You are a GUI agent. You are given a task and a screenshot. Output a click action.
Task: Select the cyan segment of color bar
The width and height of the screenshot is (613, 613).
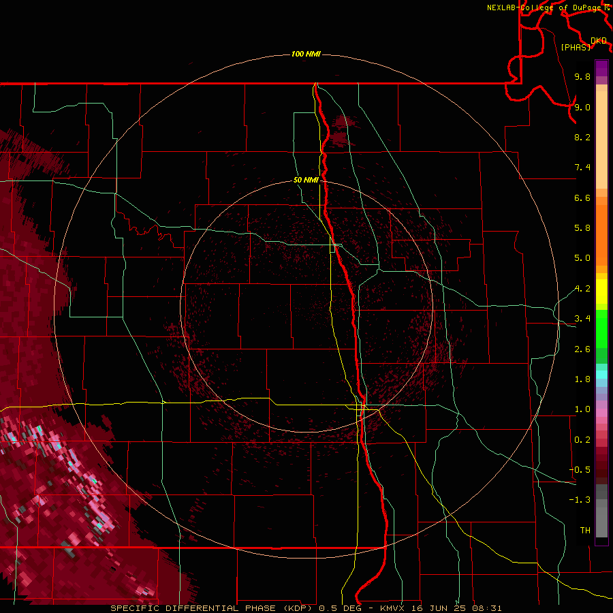601,374
